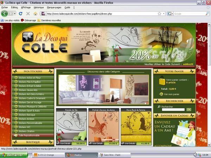Open the Historique menu
211x158 pixels.
point(39,7)
